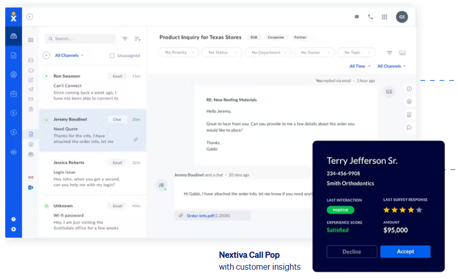Open the Order-info.pdf attachment link
458x279 pixels.
(201, 215)
